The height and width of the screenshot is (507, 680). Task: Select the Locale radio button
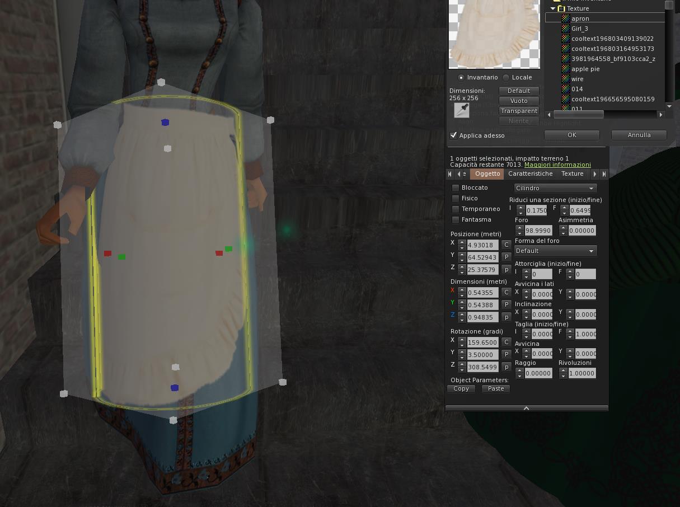[506, 78]
